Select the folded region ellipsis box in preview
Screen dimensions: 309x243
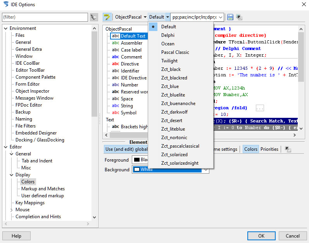point(260,108)
